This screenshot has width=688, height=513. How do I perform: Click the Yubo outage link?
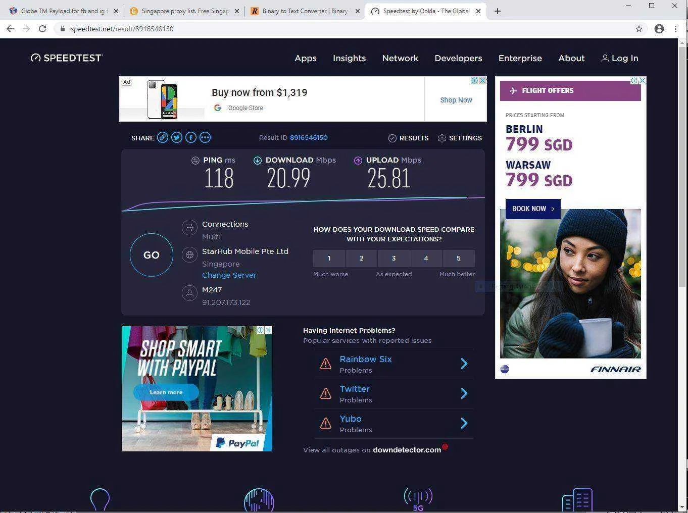[x=350, y=419]
